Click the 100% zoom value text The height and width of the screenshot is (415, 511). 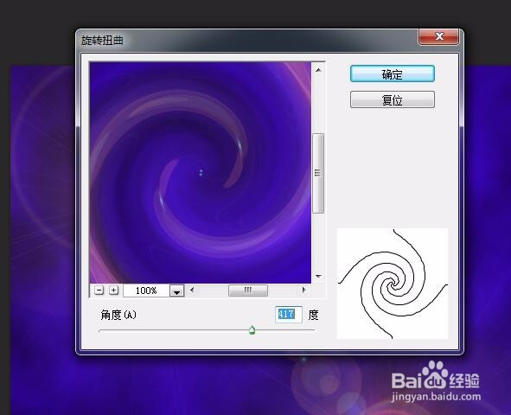[x=146, y=290]
